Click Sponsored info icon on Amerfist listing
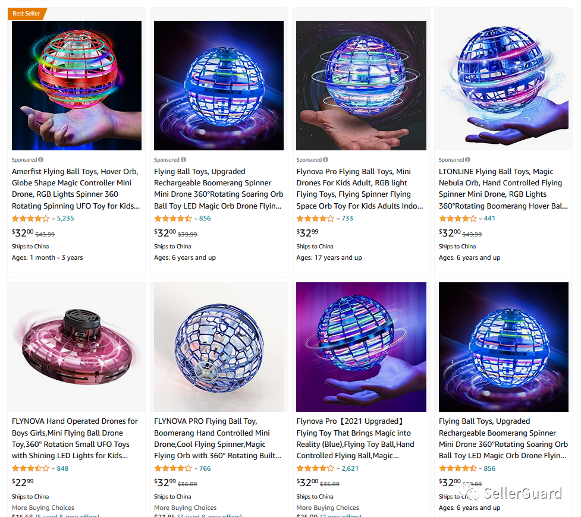Screen dimensions: 581x517 click(41, 160)
